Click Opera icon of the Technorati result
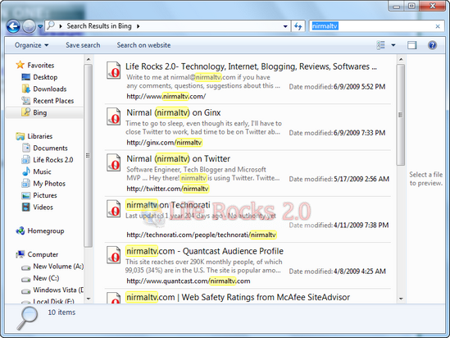This screenshot has height=338, width=450. pos(114,208)
